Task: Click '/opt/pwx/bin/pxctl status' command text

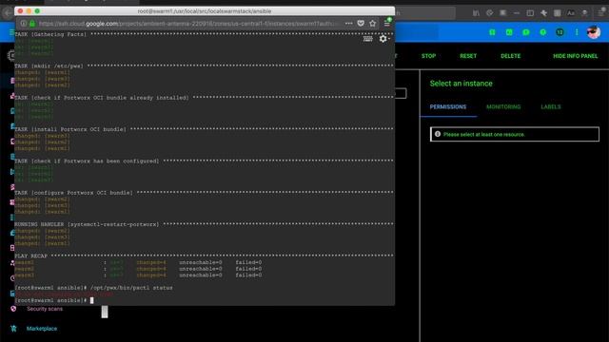Action: [131, 288]
